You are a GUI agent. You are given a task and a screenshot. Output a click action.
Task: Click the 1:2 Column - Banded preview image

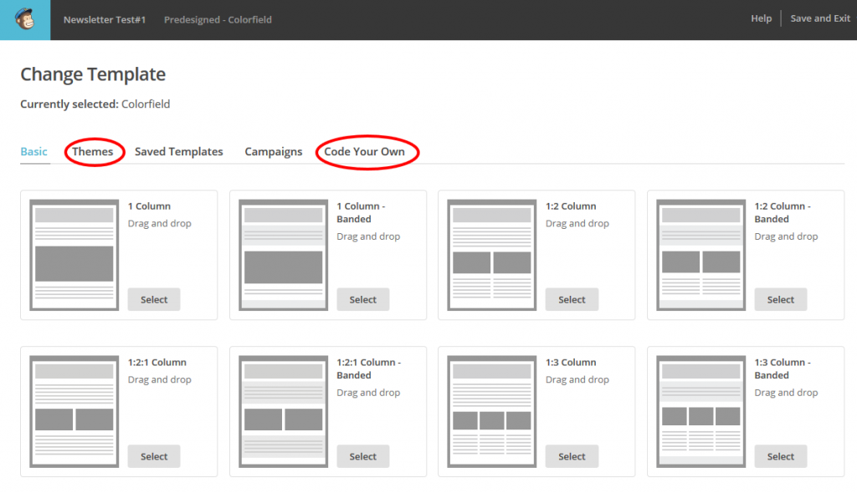pyautogui.click(x=700, y=255)
